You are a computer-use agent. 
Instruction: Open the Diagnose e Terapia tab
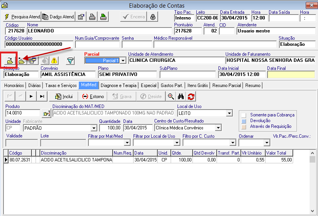click(119, 85)
